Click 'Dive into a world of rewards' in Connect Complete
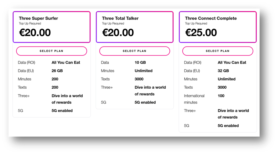 click(233, 114)
